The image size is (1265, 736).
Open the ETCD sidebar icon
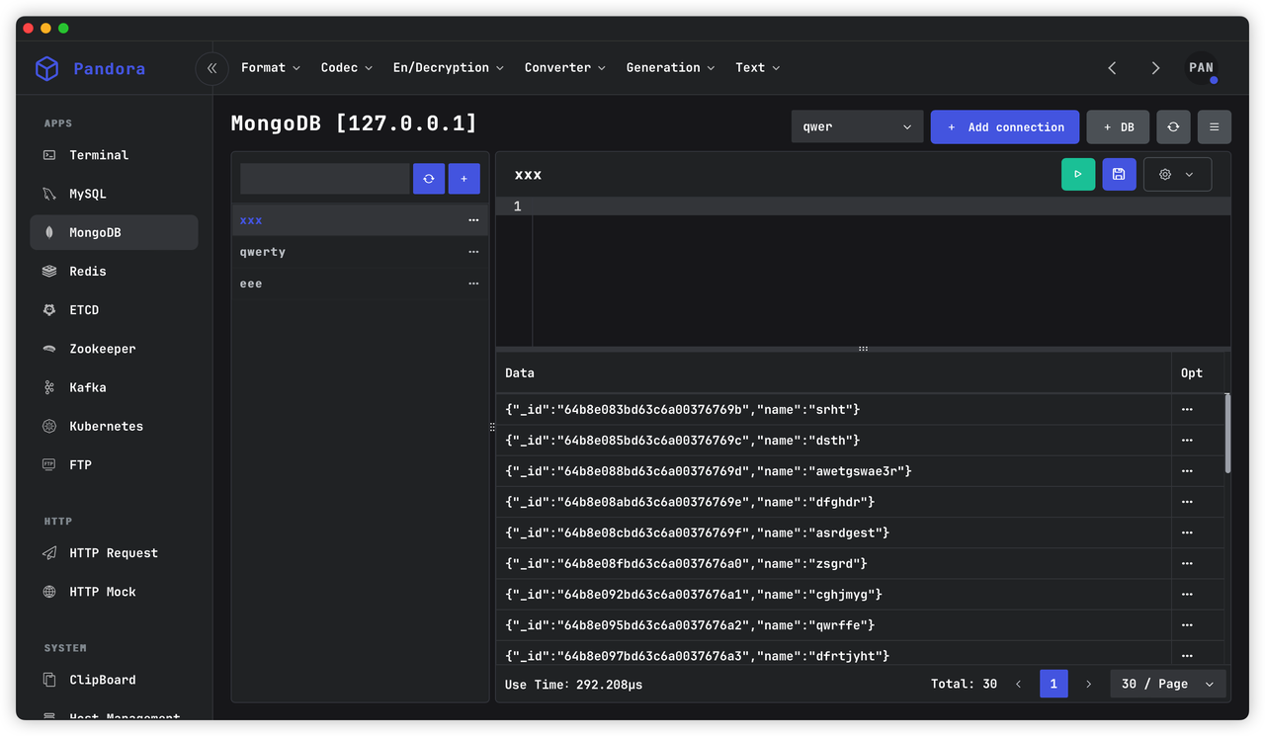click(x=49, y=310)
